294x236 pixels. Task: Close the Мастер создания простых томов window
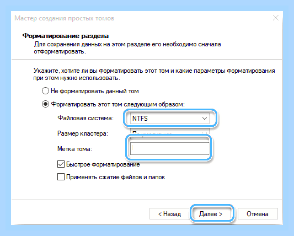coord(276,18)
